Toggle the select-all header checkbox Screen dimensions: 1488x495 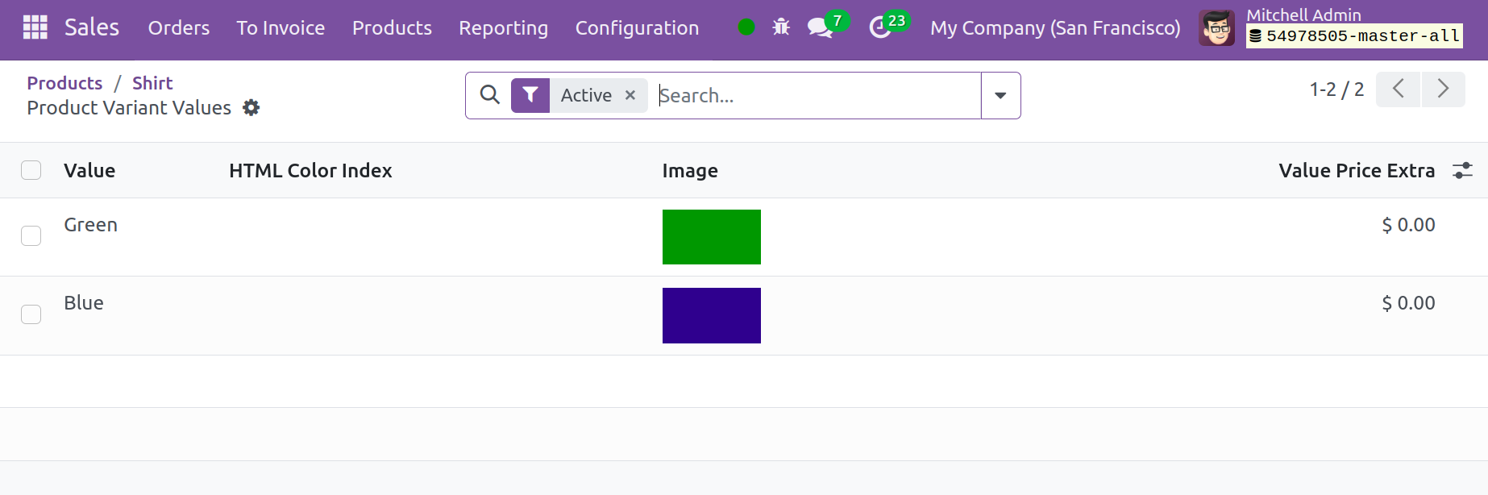31,170
